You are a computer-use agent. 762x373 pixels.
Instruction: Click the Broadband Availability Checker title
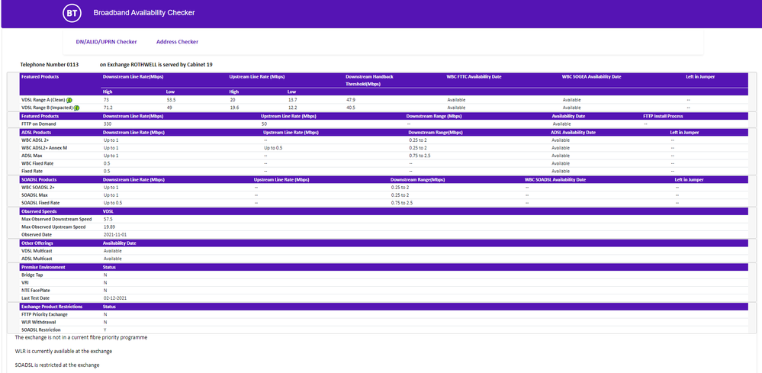coord(143,13)
